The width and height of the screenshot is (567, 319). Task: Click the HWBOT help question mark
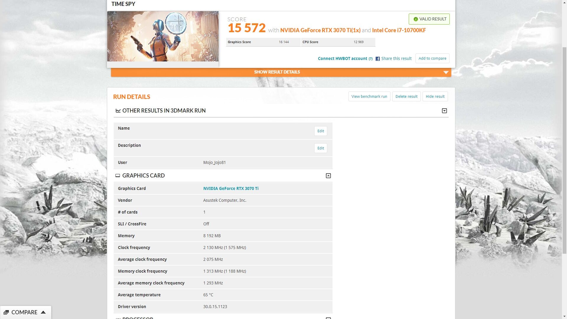point(370,59)
